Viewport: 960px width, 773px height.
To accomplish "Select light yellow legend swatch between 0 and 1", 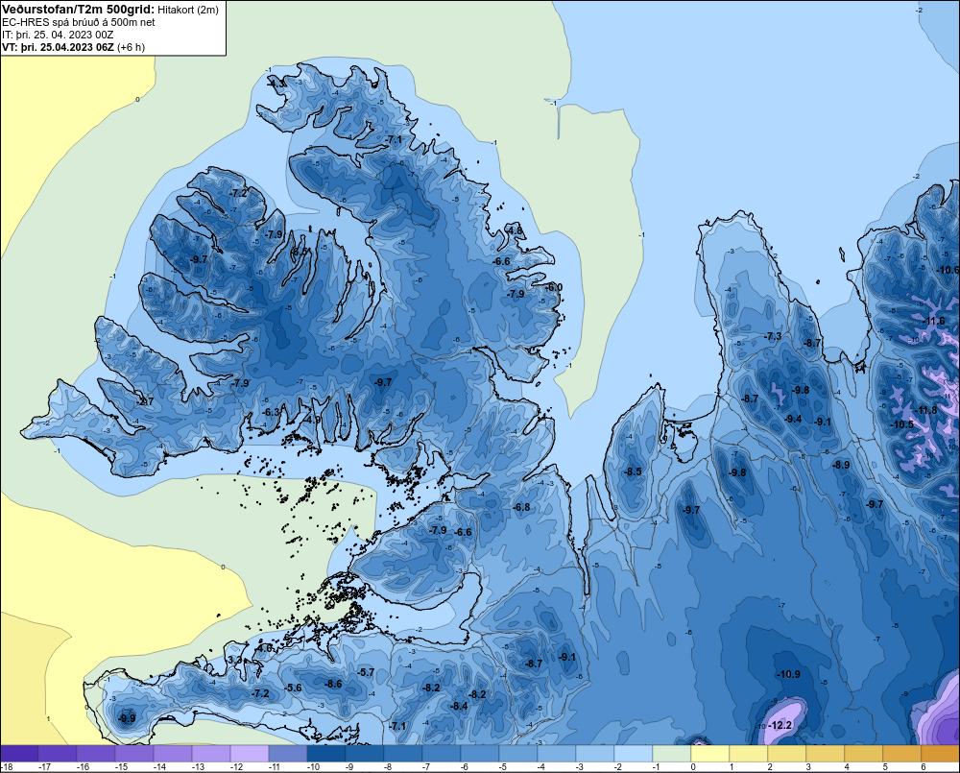I will click(x=710, y=753).
